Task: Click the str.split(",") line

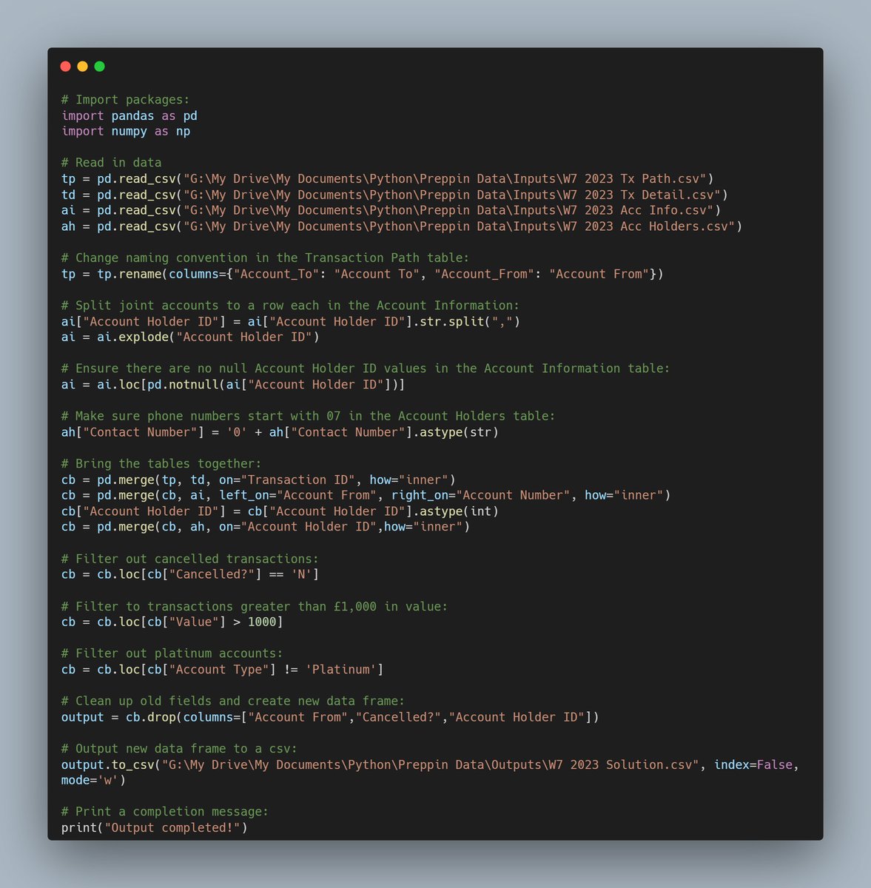Action: tap(290, 321)
